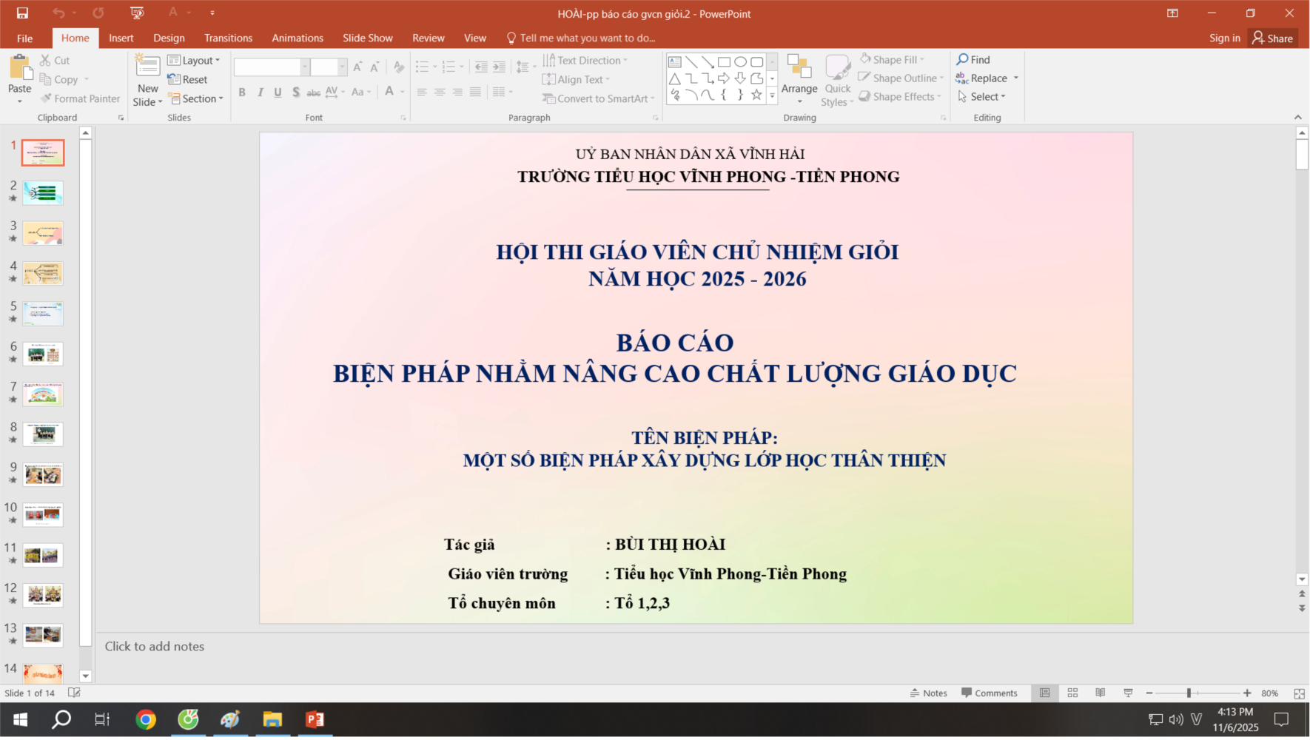Toggle Bold formatting
1310x740 pixels.
coord(242,92)
